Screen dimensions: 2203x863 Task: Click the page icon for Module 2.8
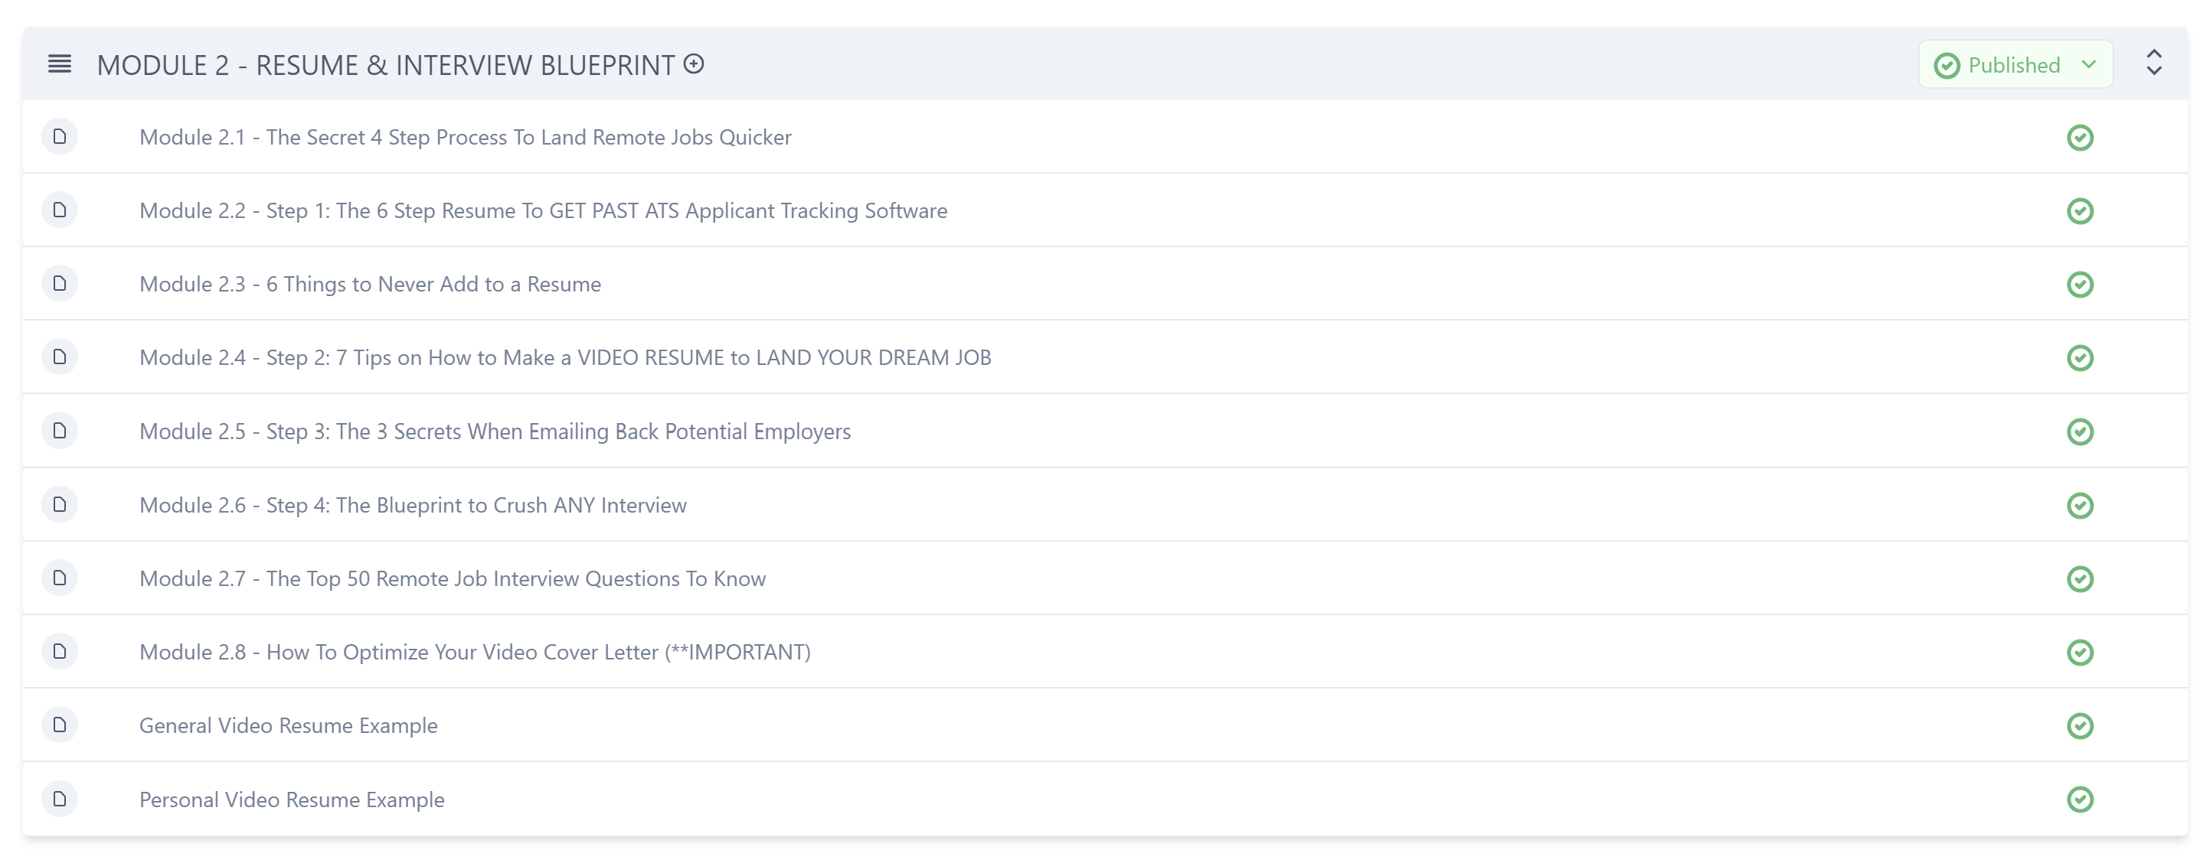(x=60, y=651)
